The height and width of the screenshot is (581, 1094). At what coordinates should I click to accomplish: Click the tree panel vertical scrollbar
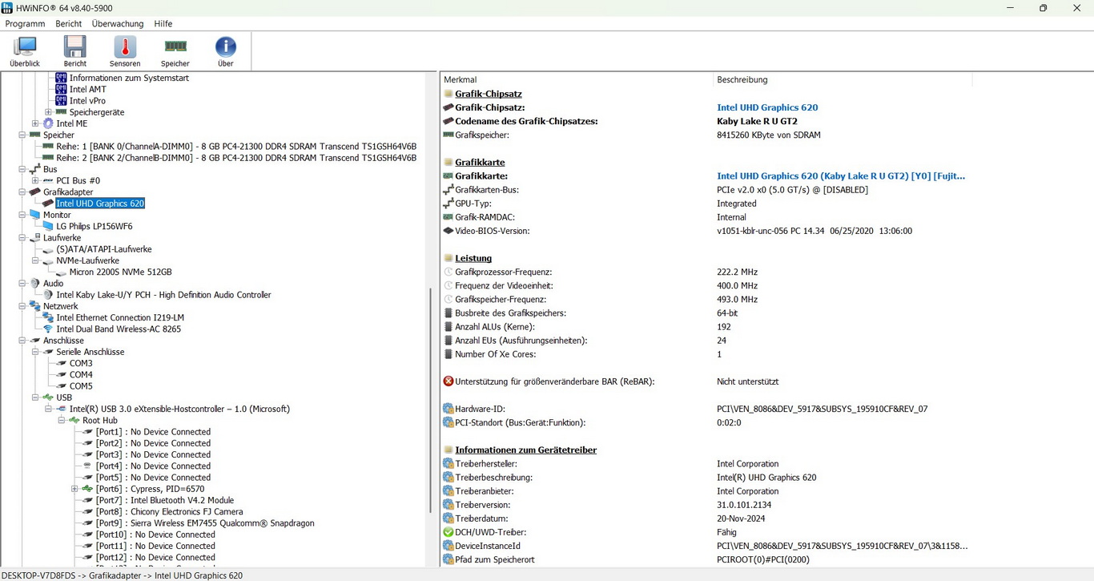[431, 401]
